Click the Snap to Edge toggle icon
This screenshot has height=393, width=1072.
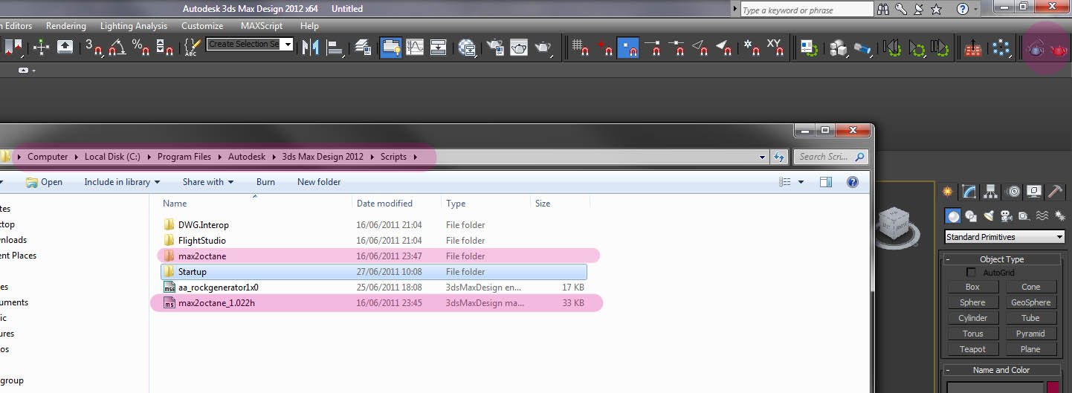[x=700, y=47]
